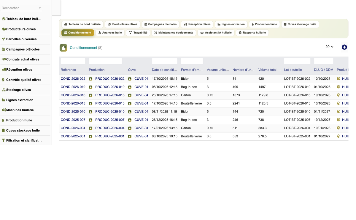Open Rapports huilerie tab
Image resolution: width=356 pixels, height=220 pixels.
pos(252,33)
